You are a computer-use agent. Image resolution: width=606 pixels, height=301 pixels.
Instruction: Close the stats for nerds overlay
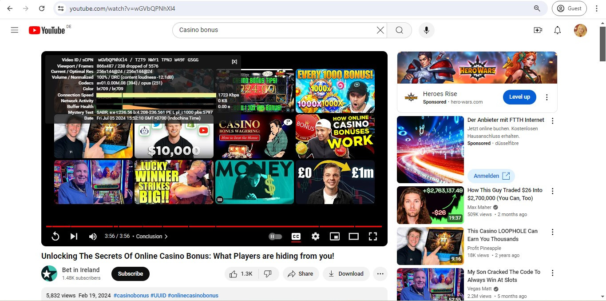pos(234,62)
